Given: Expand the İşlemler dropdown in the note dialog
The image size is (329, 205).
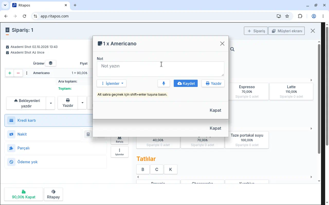Looking at the screenshot, I should [112, 83].
